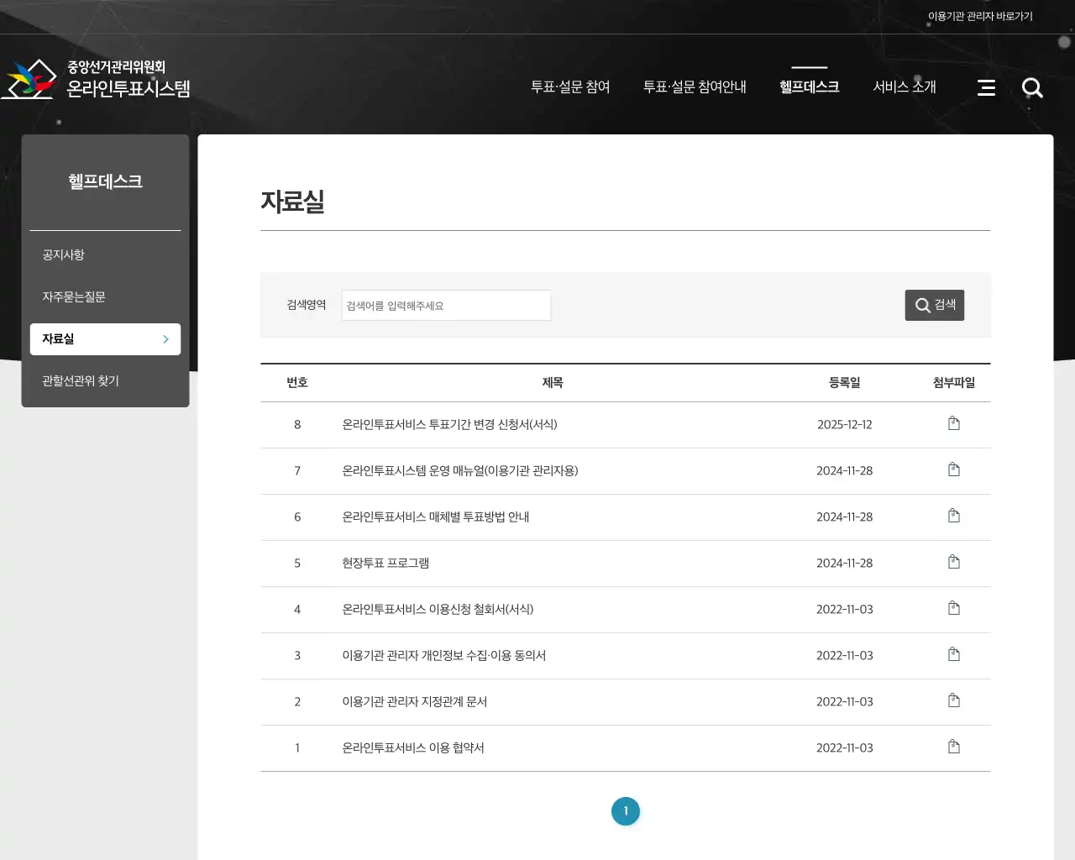Viewport: 1075px width, 860px height.
Task: Download attachment for 투표기간 변경 신청서(서식)
Action: tap(953, 424)
